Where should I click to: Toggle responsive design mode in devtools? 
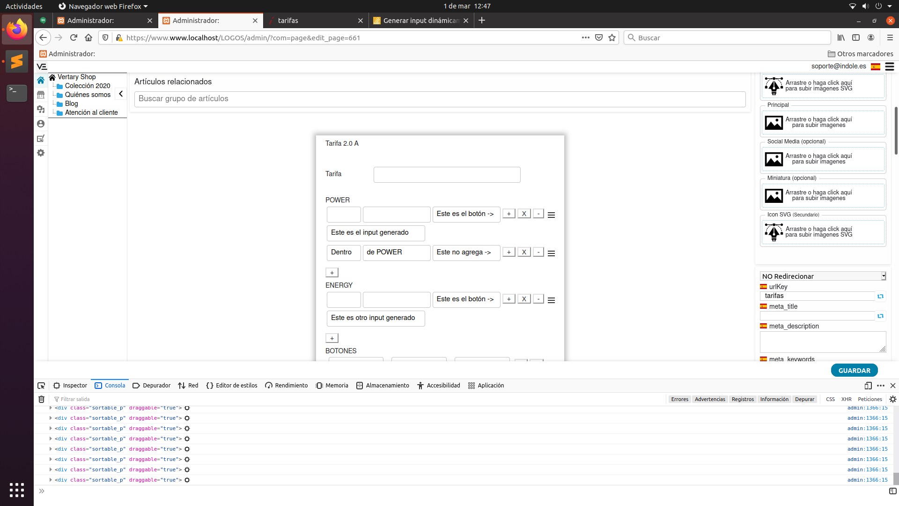(868, 386)
